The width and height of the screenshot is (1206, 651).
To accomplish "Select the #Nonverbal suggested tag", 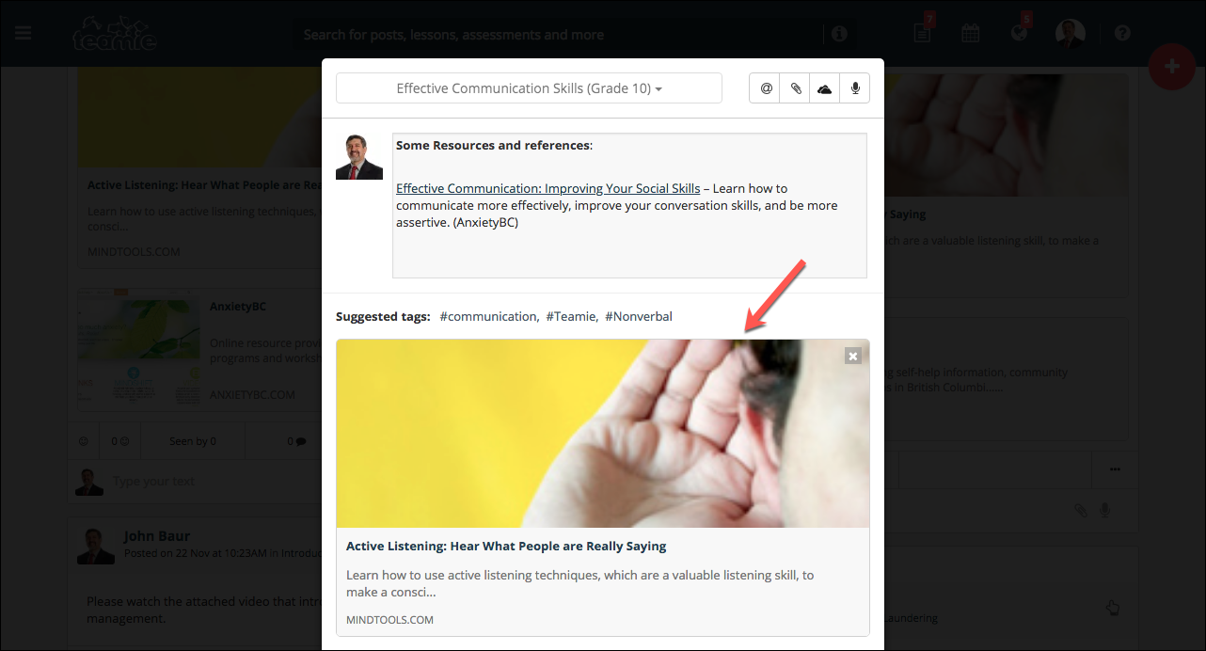I will (639, 316).
